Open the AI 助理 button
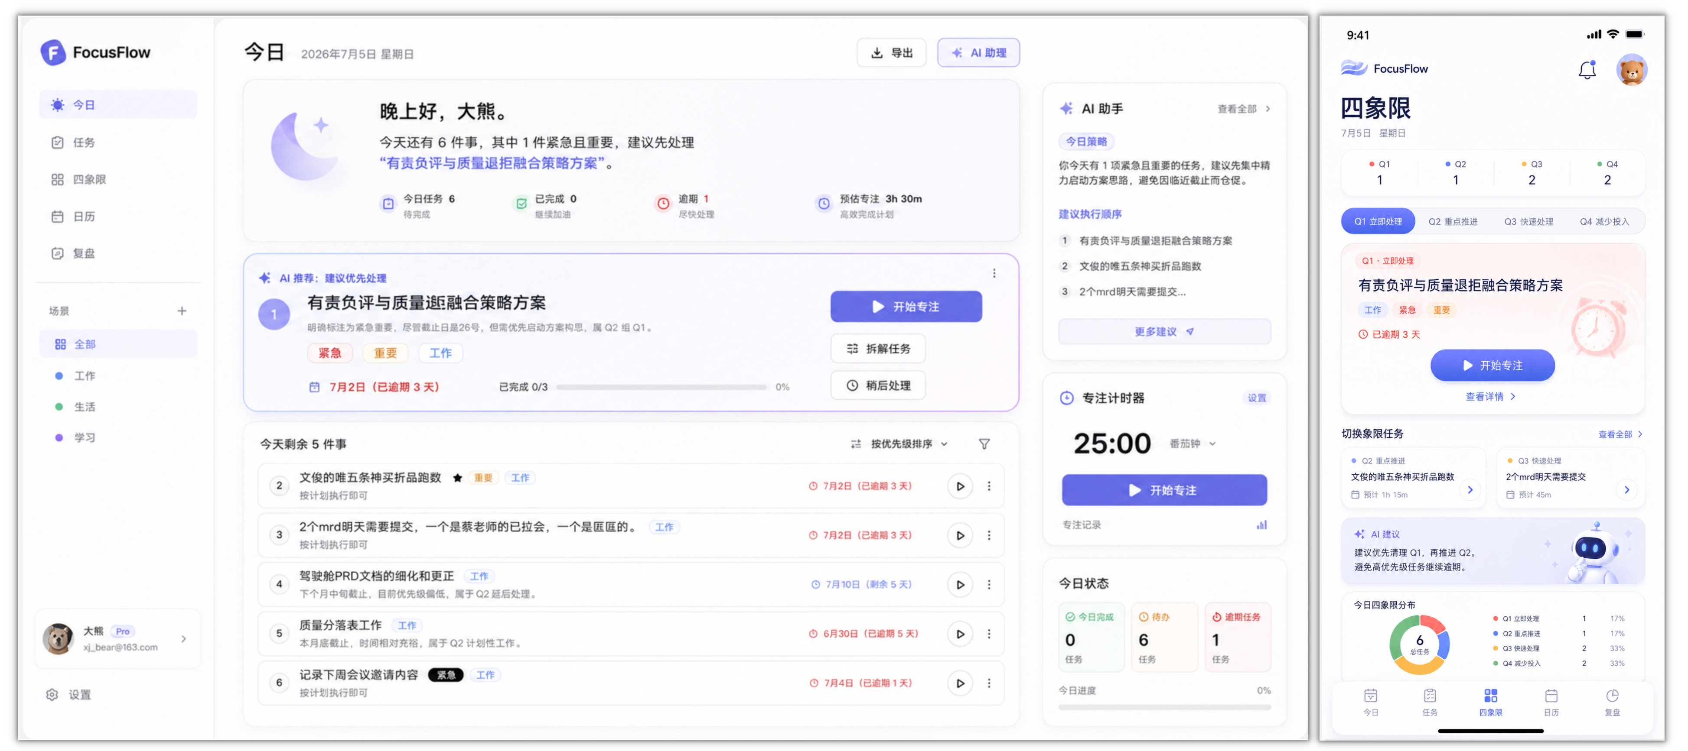 [x=978, y=52]
